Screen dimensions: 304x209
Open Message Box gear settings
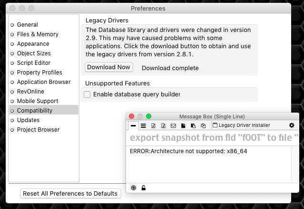(x=292, y=125)
